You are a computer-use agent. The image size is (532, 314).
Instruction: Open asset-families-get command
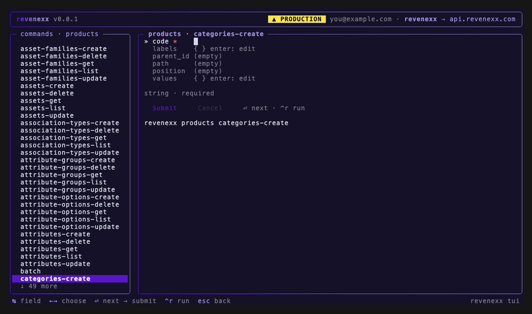coord(57,64)
